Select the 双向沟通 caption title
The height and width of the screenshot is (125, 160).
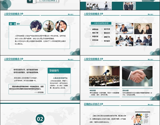(125, 90)
